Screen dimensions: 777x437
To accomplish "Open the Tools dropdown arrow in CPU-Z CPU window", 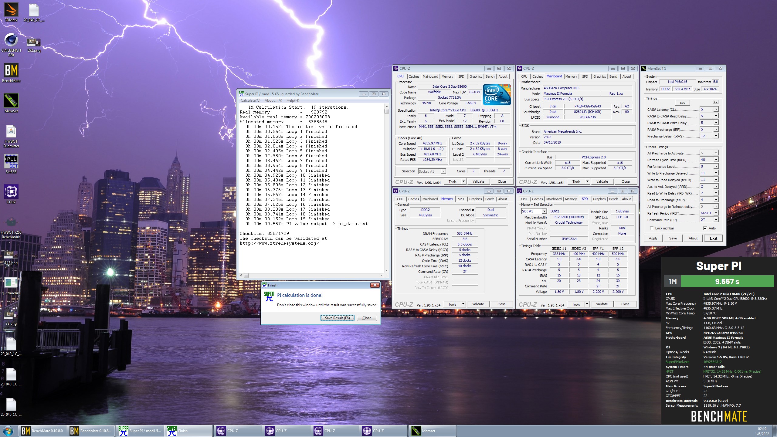I will 463,181.
